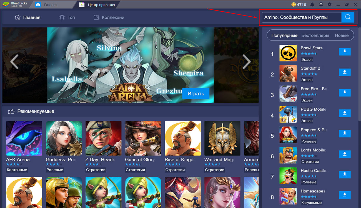Open the Lords Mobile app icon
This screenshot has width=361, height=208.
288,155
